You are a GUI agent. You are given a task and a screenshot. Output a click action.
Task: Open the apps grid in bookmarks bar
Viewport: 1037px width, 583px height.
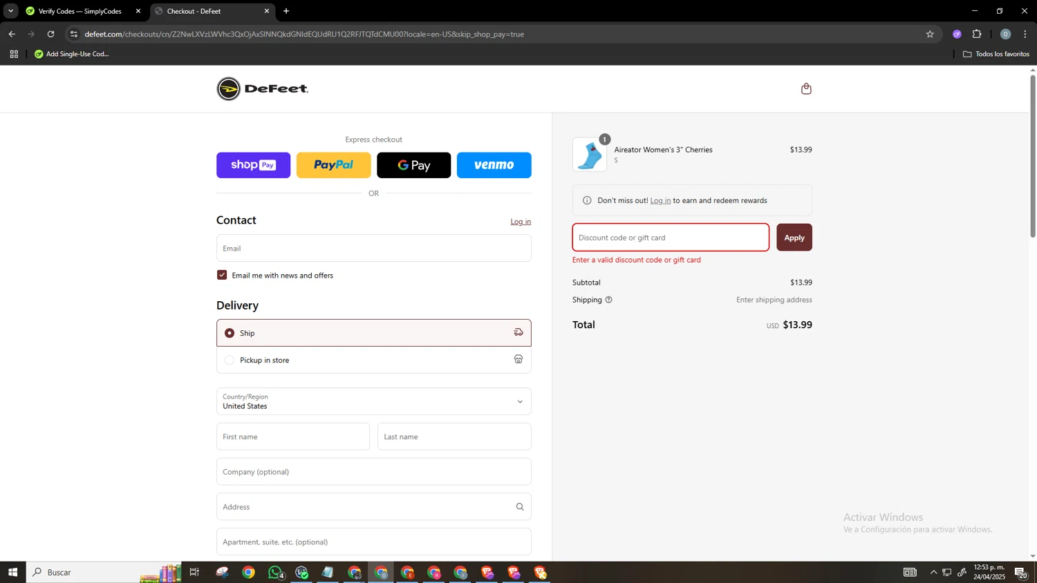(x=14, y=54)
